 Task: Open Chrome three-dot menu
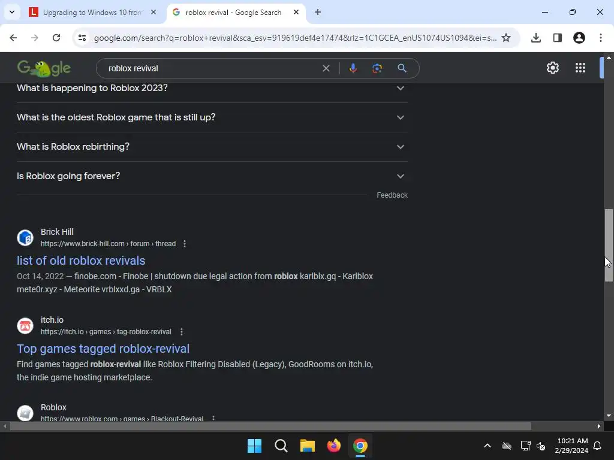pyautogui.click(x=601, y=38)
